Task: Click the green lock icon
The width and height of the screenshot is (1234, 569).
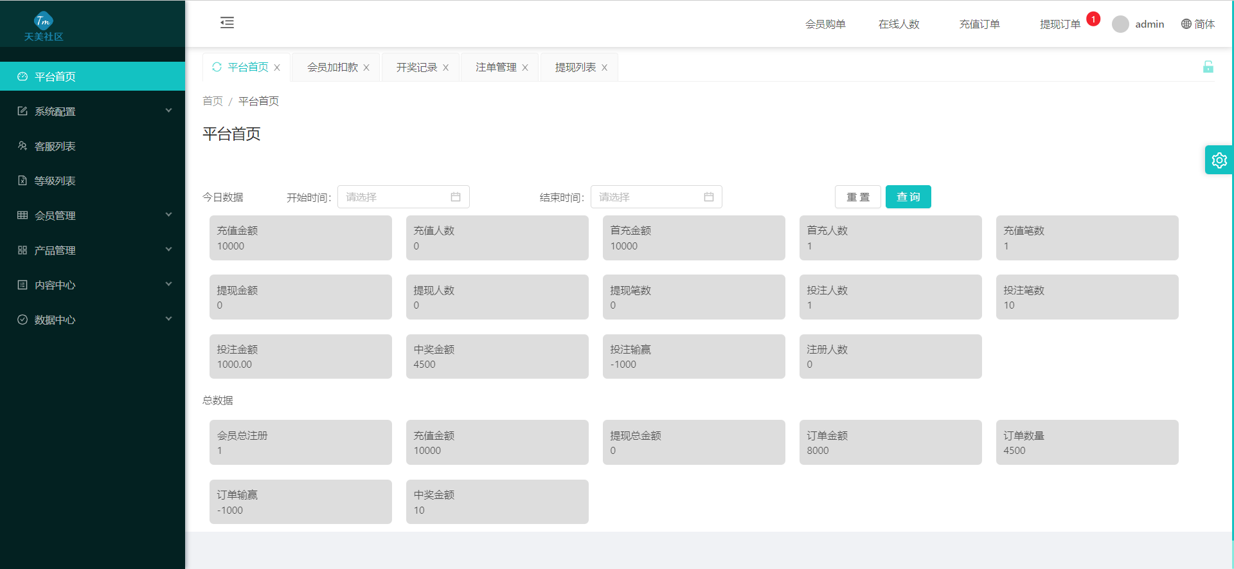Action: (x=1208, y=67)
